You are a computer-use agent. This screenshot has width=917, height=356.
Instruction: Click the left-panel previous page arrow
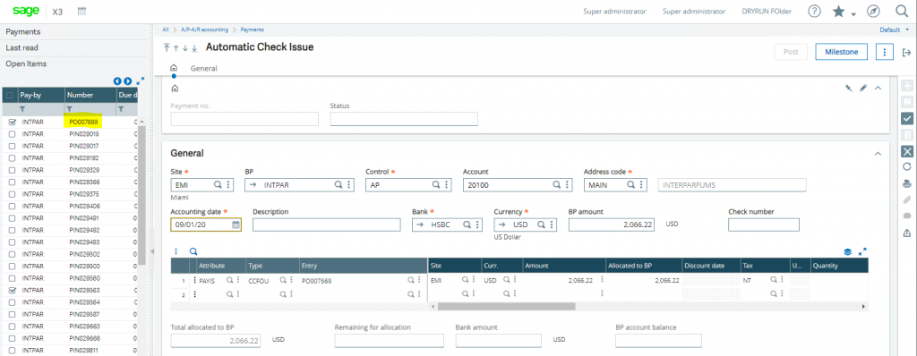(117, 81)
